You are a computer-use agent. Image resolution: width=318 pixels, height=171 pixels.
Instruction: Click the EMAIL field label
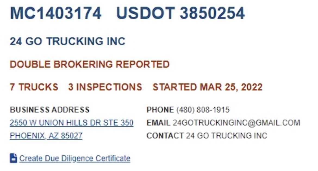coord(158,123)
